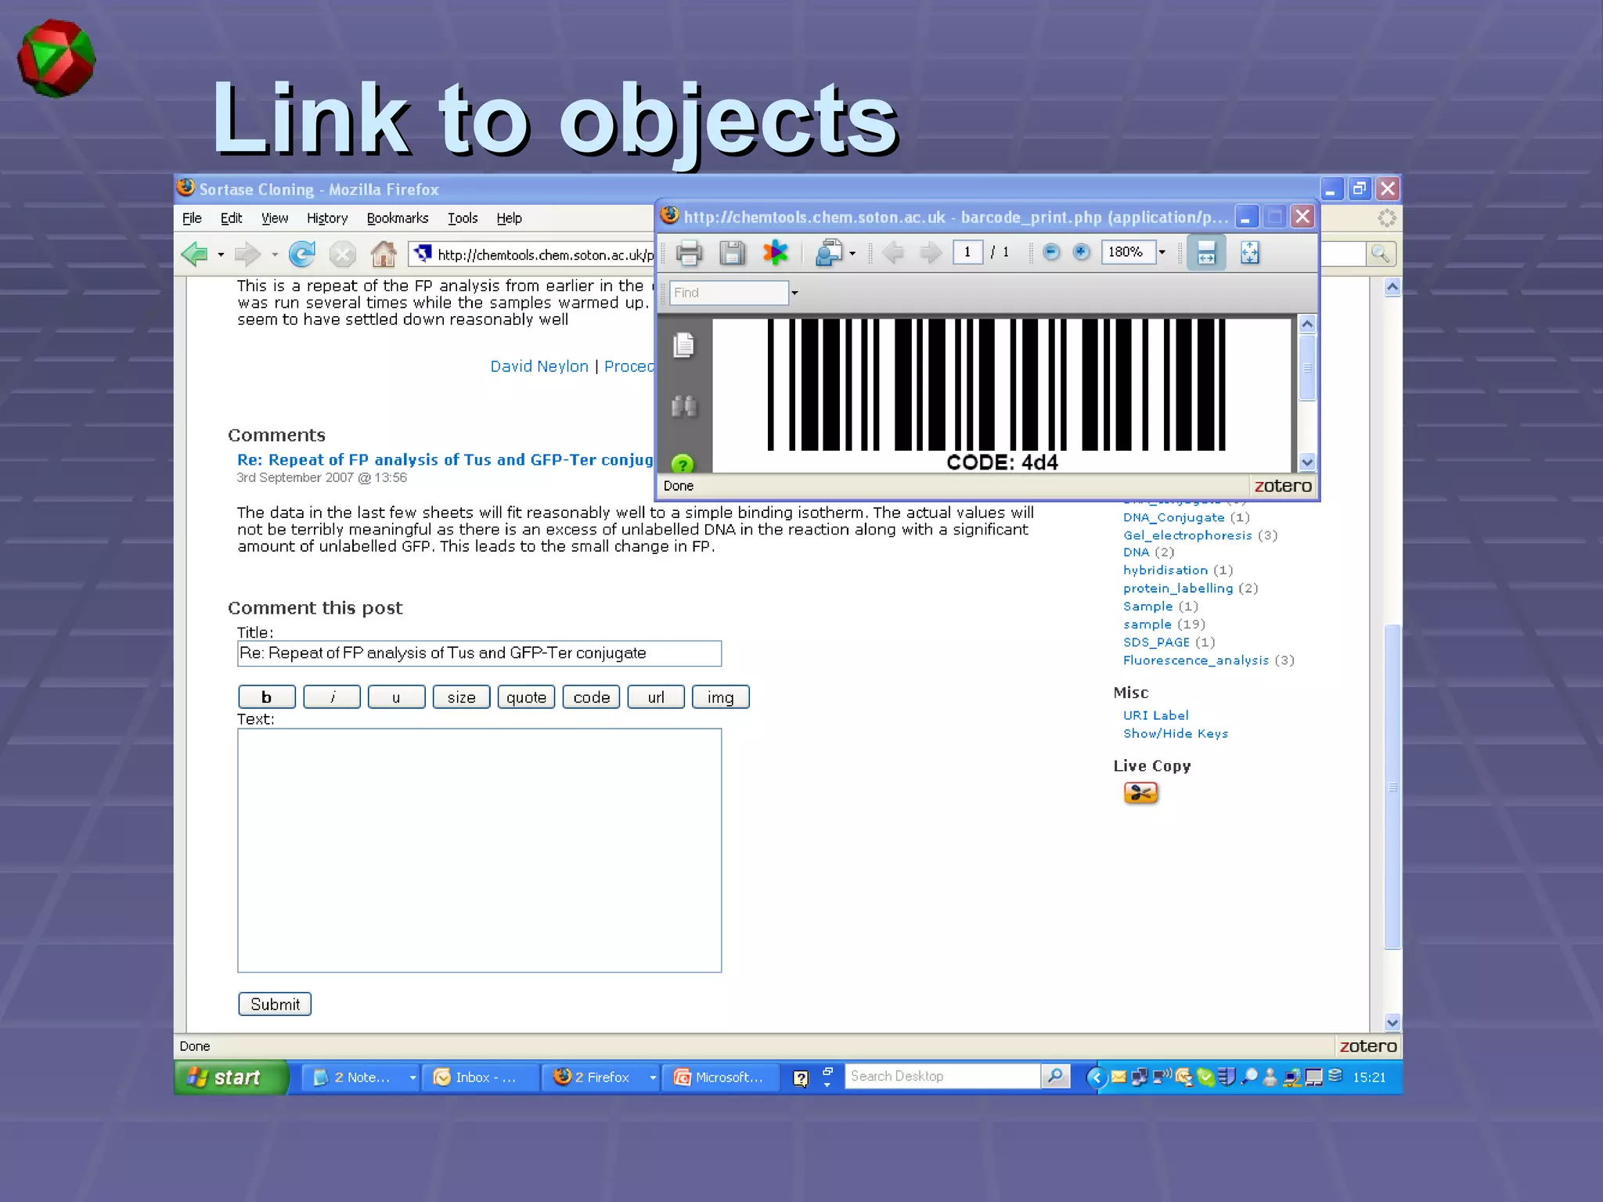Click the mail envelope tray icon

(x=1118, y=1077)
